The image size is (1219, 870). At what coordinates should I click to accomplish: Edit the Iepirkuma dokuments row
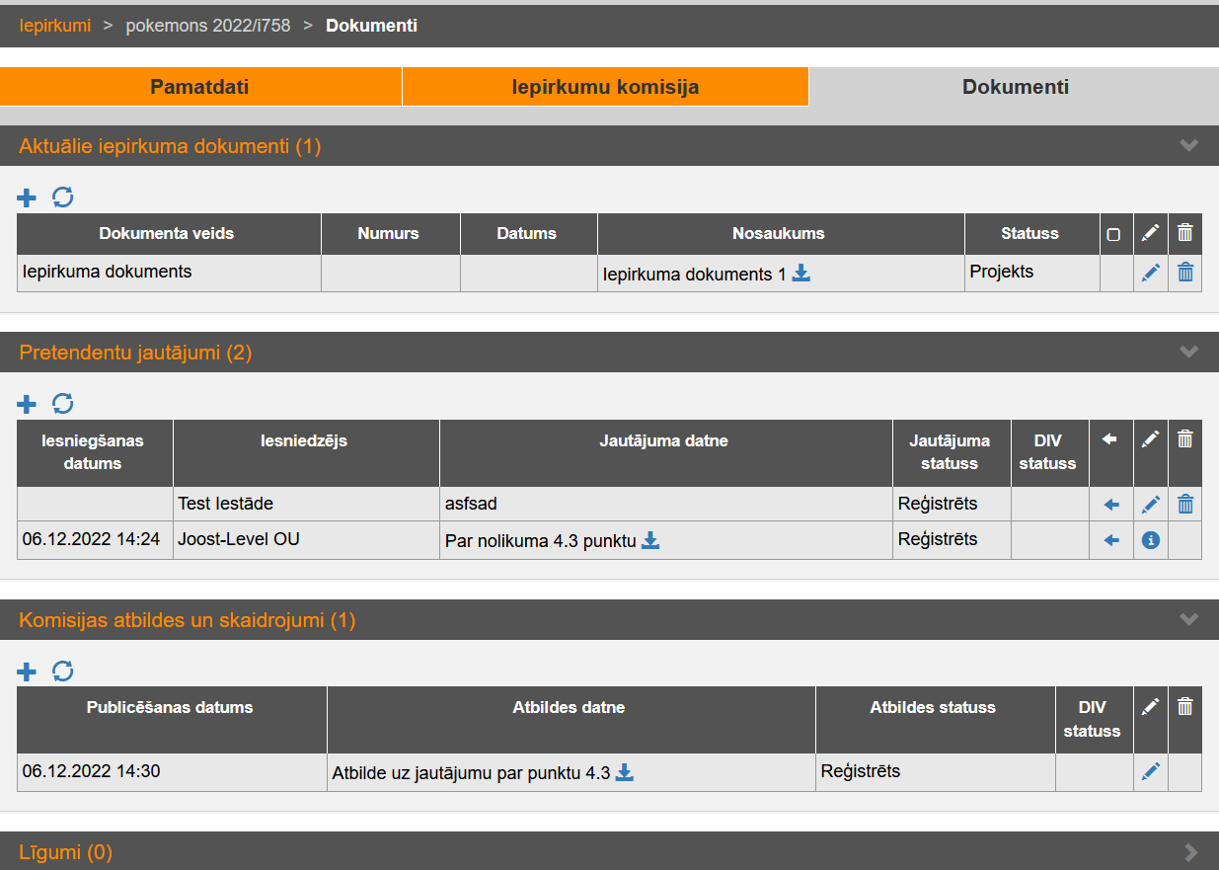1150,273
